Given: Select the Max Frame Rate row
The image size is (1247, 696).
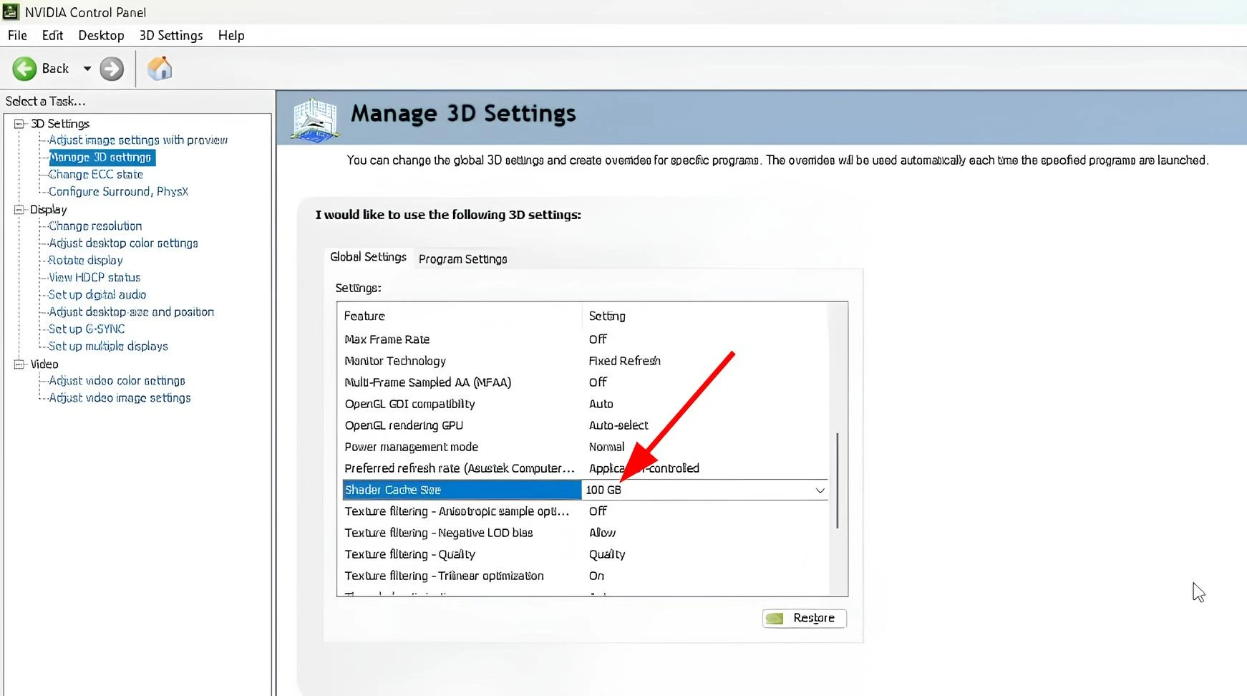Looking at the screenshot, I should click(x=585, y=339).
